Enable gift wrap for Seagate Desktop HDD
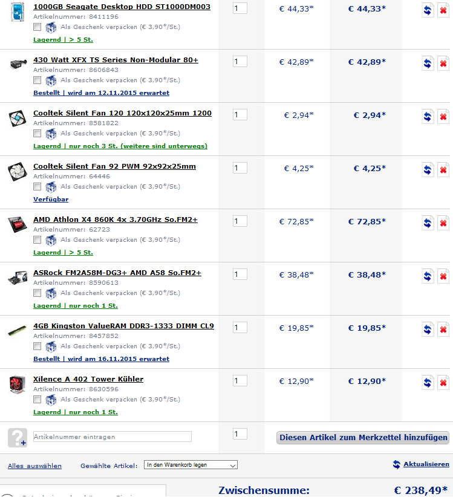453x497 pixels. [x=37, y=27]
